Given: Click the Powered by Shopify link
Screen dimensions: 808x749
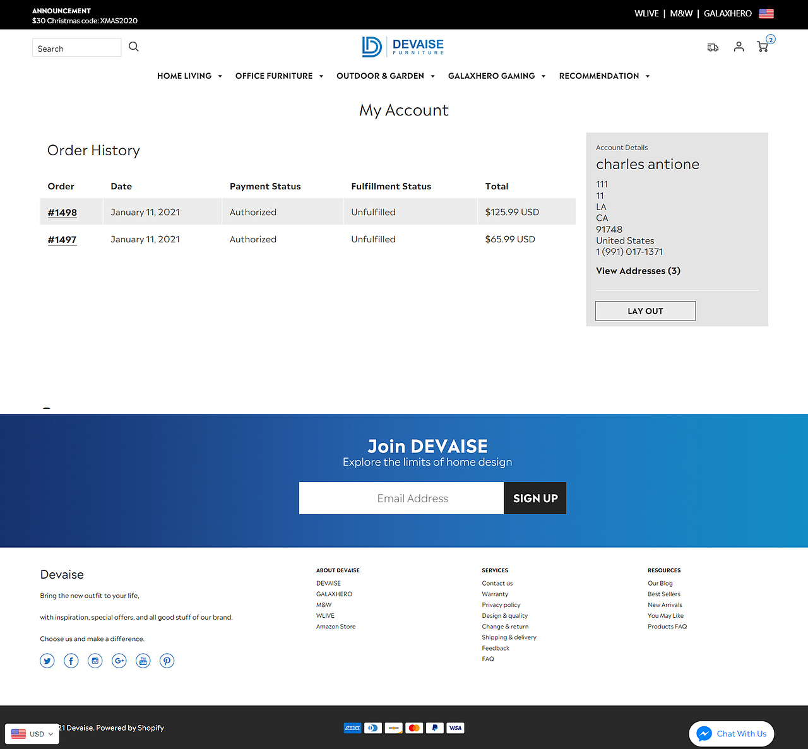Looking at the screenshot, I should [130, 728].
